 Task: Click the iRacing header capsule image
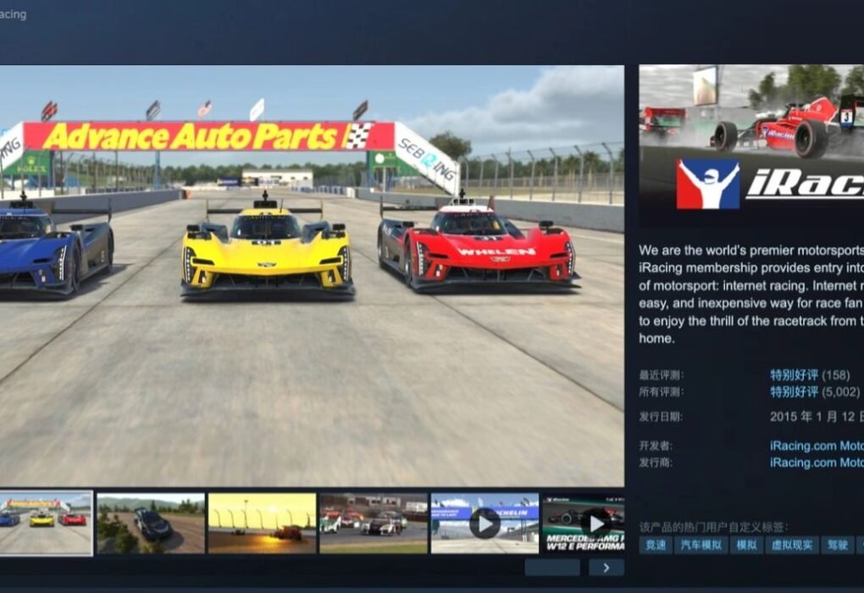click(751, 144)
